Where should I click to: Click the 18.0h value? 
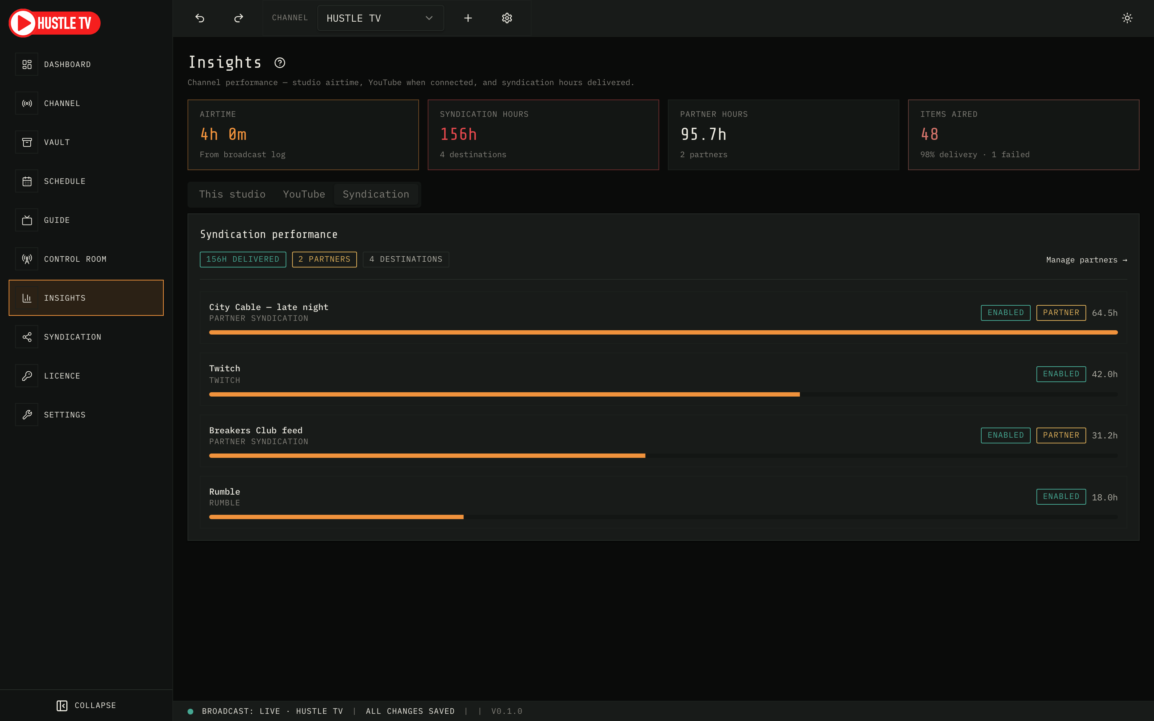1104,497
